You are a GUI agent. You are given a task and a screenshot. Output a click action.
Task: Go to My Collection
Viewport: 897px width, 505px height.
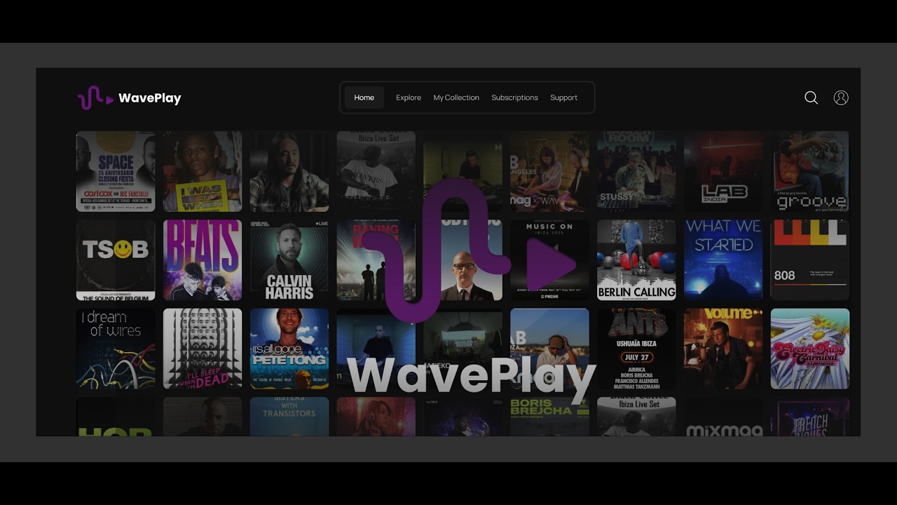[x=456, y=97]
